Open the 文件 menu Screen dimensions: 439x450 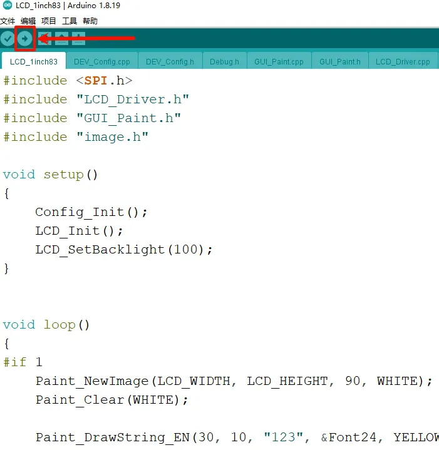[x=8, y=21]
